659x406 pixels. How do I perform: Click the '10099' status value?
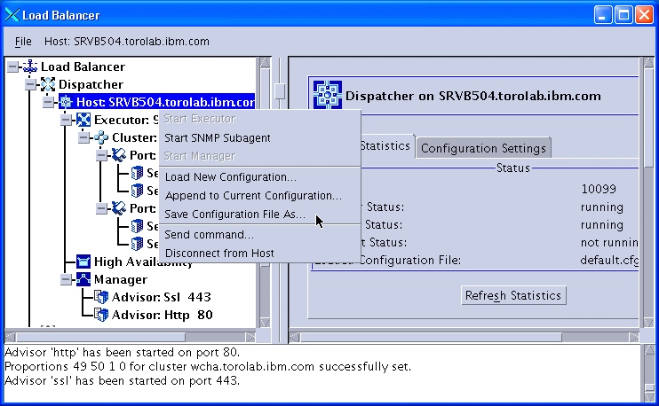[599, 189]
